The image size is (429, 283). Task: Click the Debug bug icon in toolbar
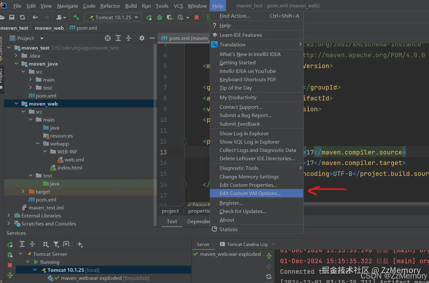(160, 18)
